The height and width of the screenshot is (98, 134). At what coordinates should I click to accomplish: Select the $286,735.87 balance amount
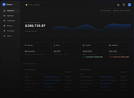click(x=35, y=26)
